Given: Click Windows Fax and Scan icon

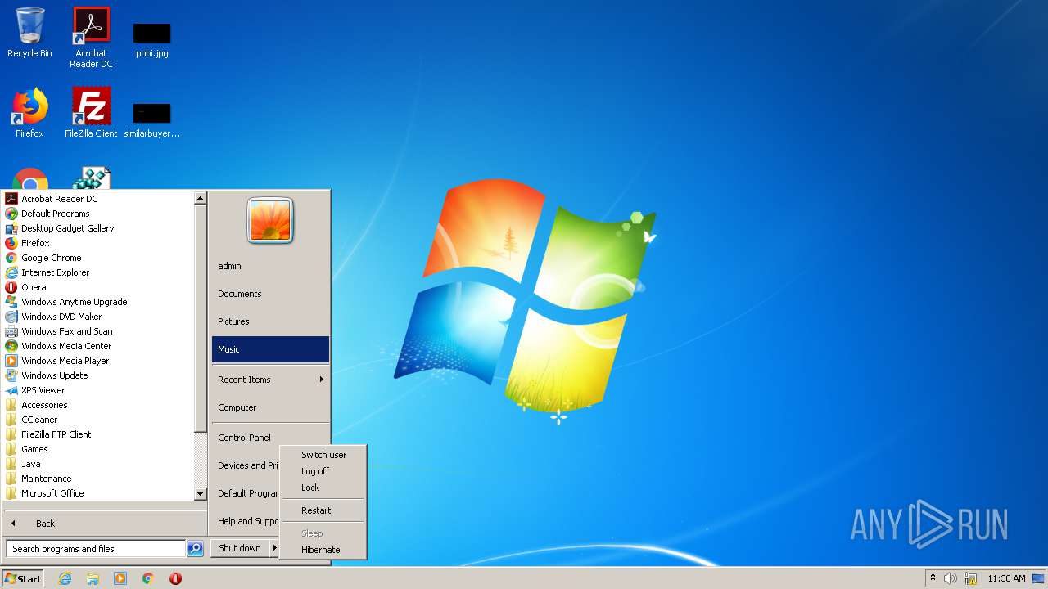Looking at the screenshot, I should click(11, 331).
